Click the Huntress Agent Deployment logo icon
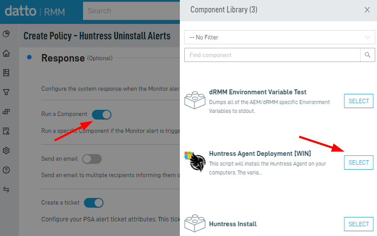 tap(195, 161)
